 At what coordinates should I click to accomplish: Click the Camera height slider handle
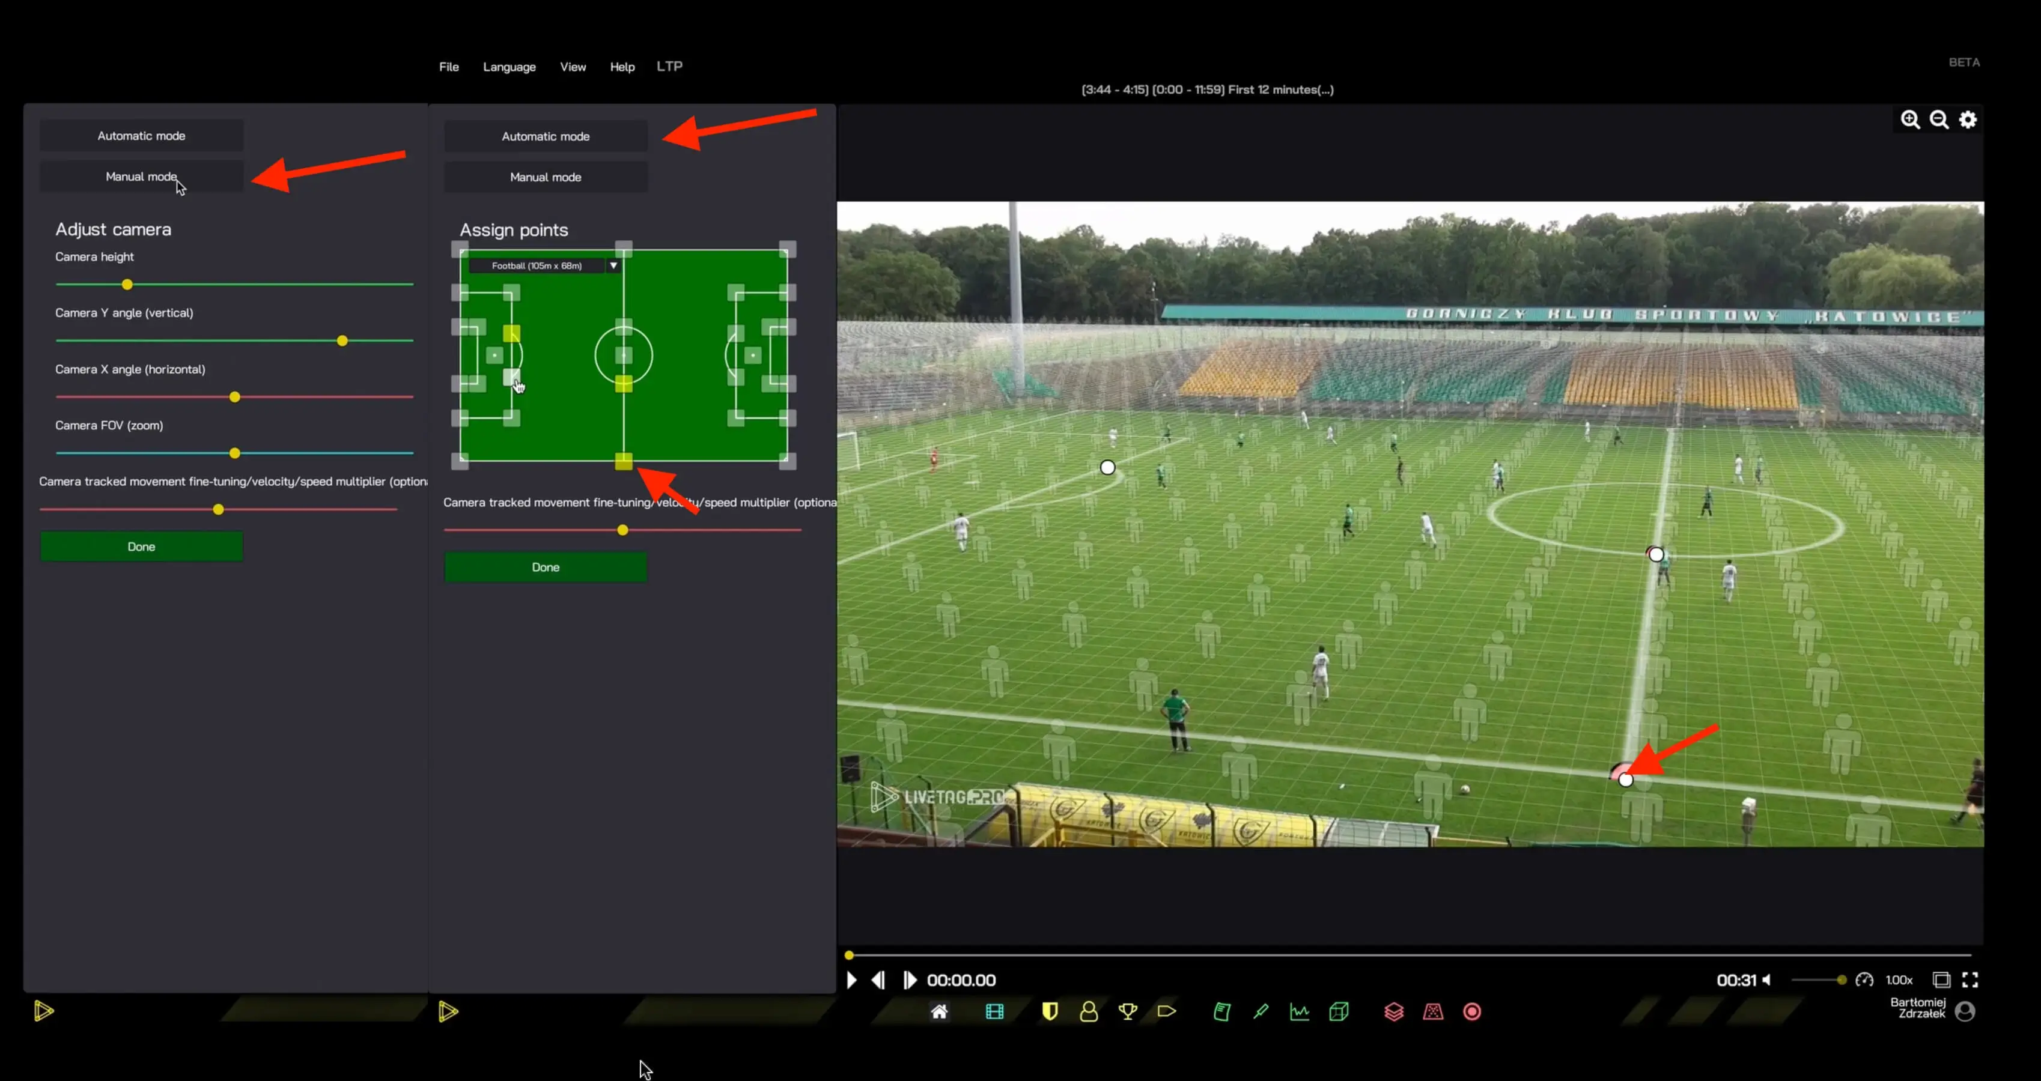point(127,284)
